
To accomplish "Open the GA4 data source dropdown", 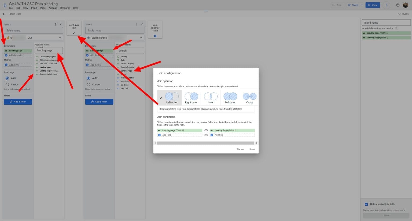I will (x=60, y=38).
